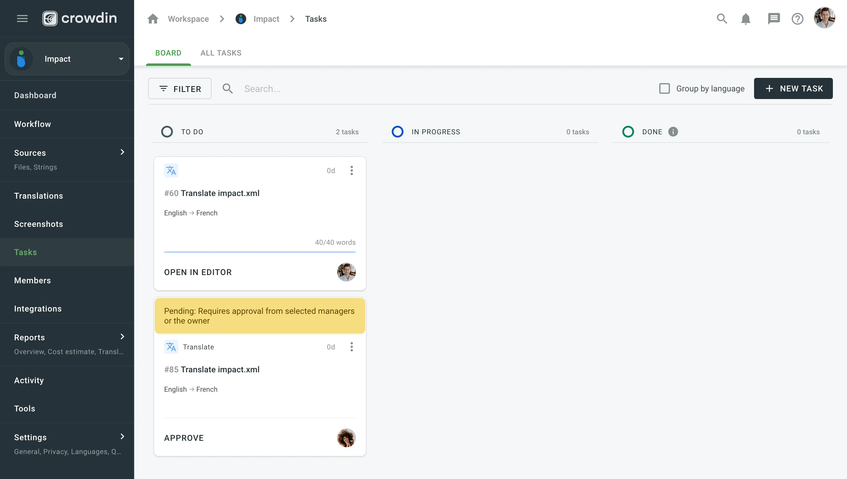Click the three-dot menu on task #60
847x479 pixels.
point(352,170)
